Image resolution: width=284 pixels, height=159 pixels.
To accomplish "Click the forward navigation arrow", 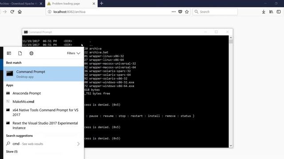I will coord(5,12).
